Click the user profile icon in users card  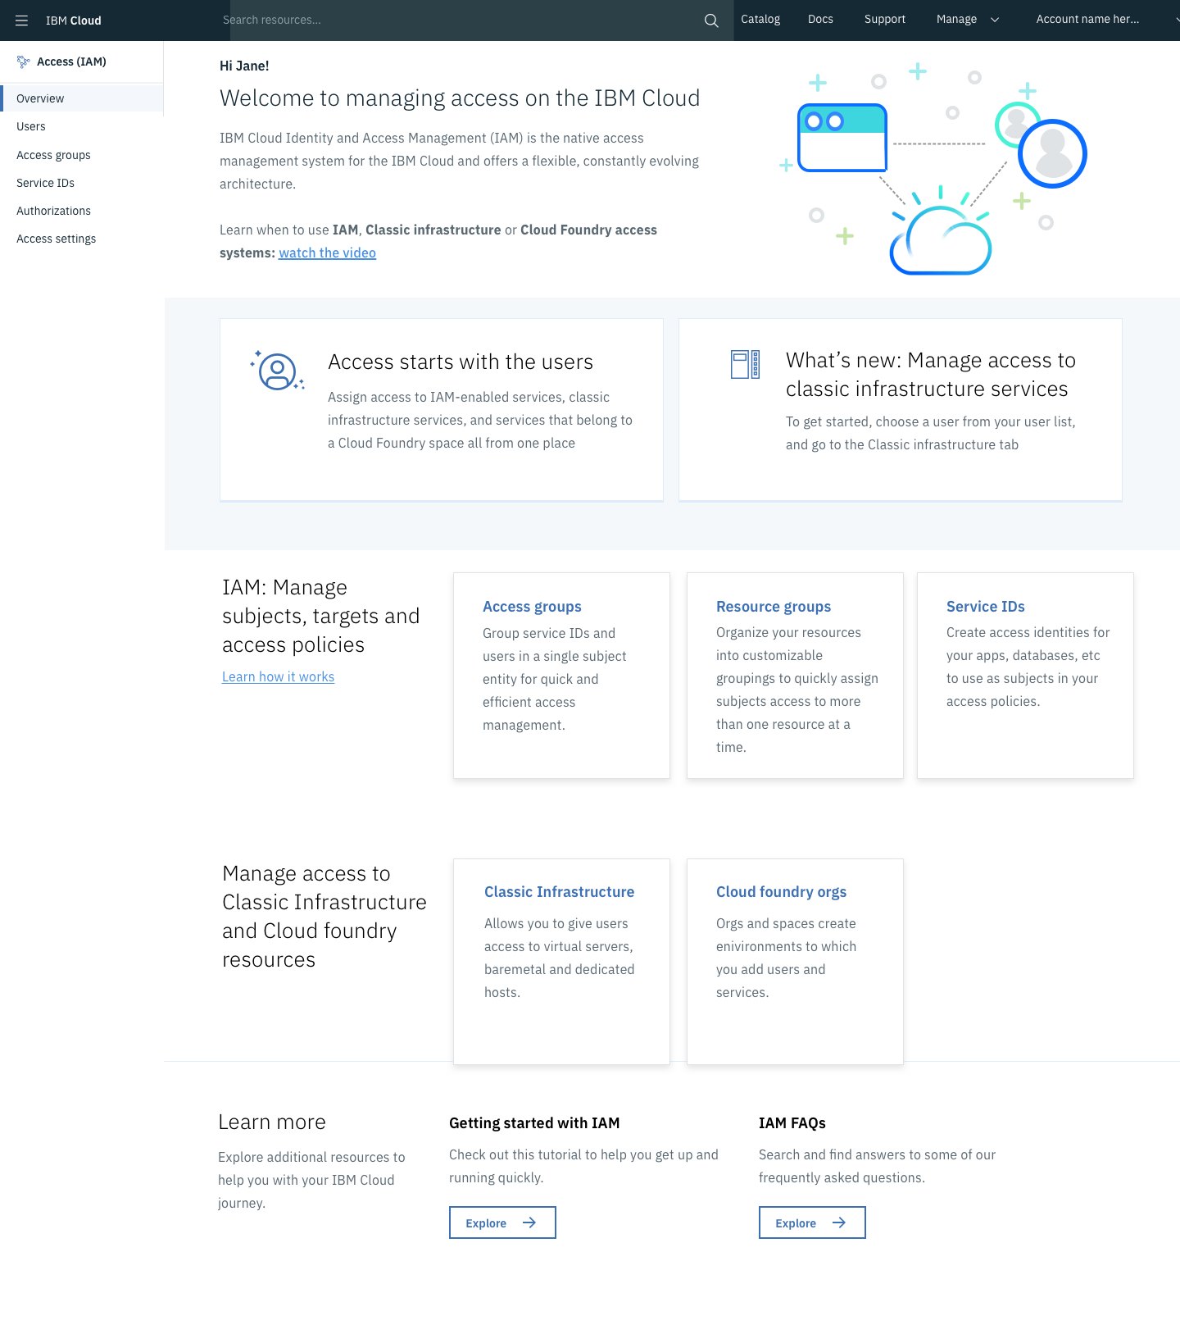point(277,371)
